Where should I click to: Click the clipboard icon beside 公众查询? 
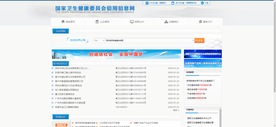pyautogui.click(x=97, y=22)
